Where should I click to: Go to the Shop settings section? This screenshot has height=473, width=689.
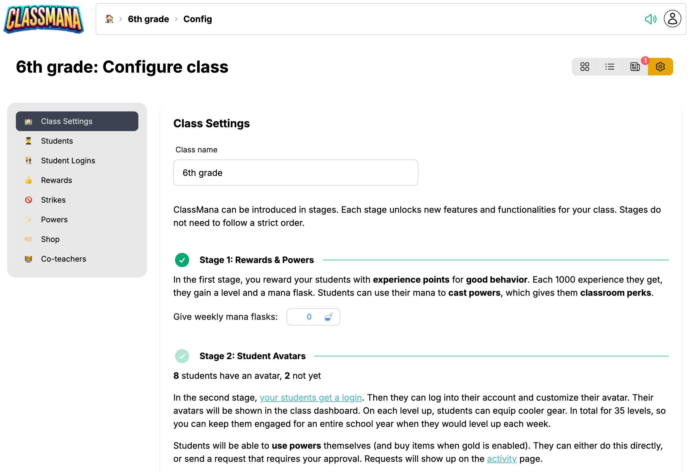point(50,239)
